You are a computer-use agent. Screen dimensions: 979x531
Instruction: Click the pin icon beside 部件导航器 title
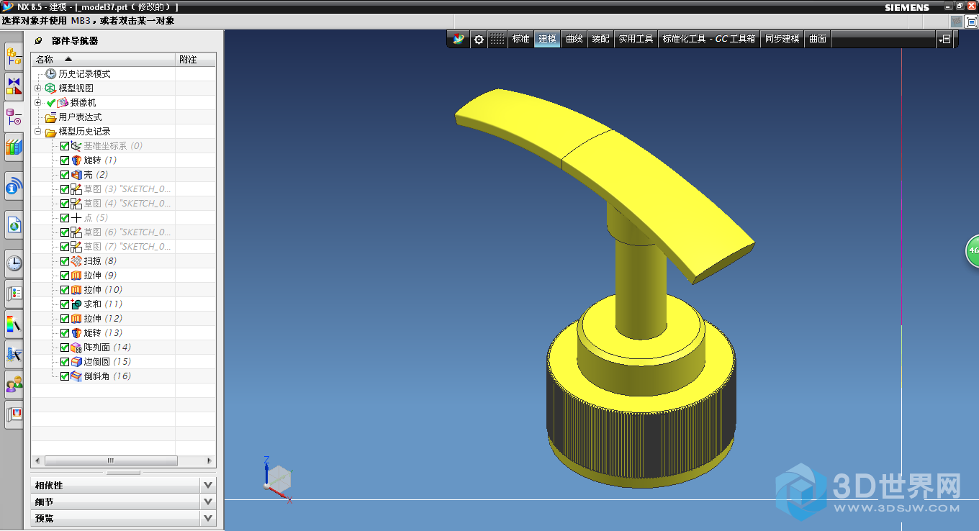pos(39,41)
